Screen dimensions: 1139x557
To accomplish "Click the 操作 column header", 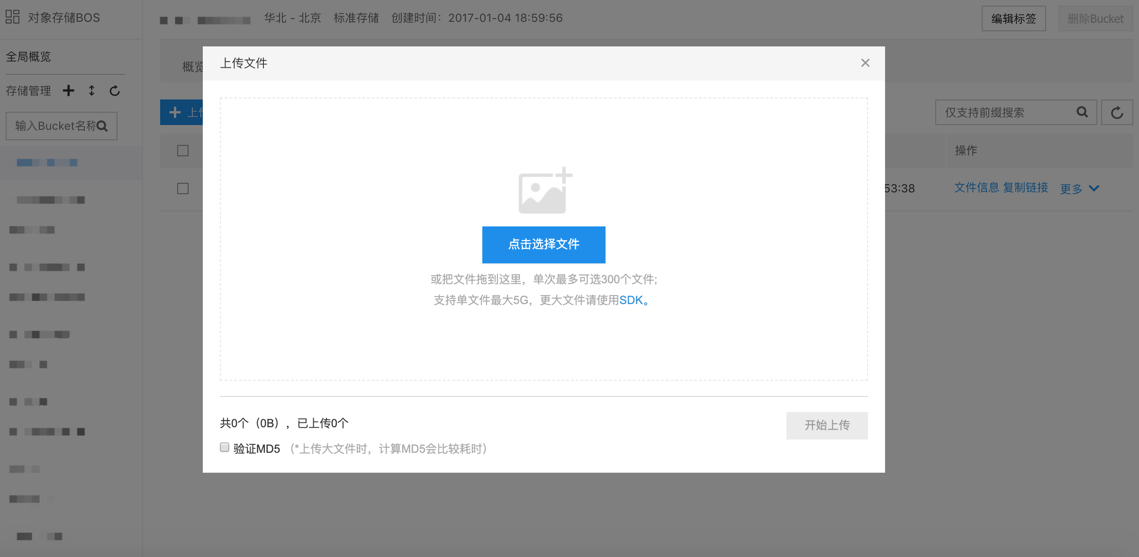I will coord(966,150).
